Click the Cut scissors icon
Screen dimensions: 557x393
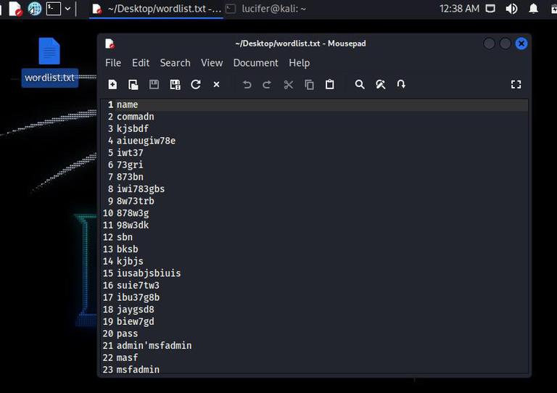(x=289, y=85)
